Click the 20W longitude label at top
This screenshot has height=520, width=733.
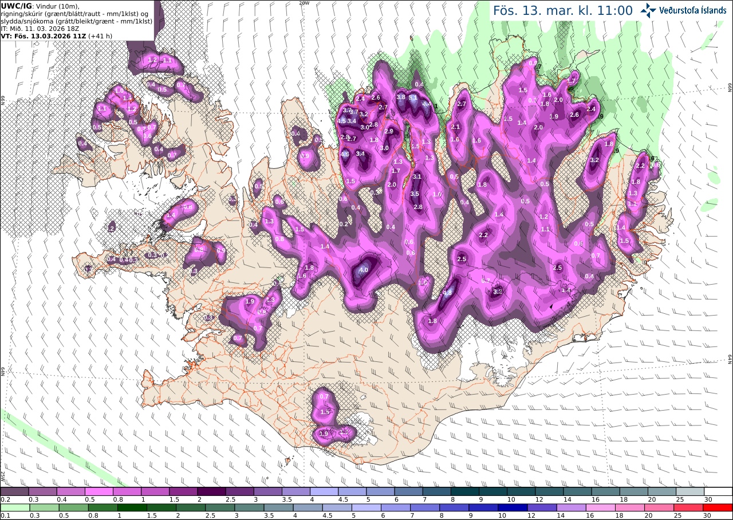pyautogui.click(x=304, y=3)
